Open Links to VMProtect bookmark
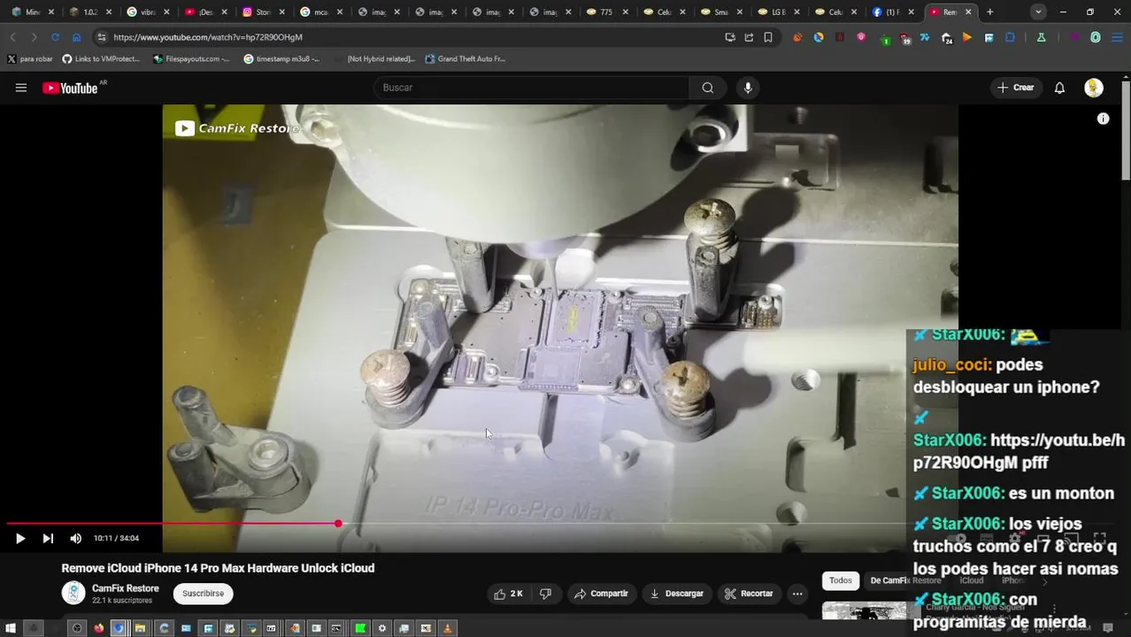 click(102, 59)
